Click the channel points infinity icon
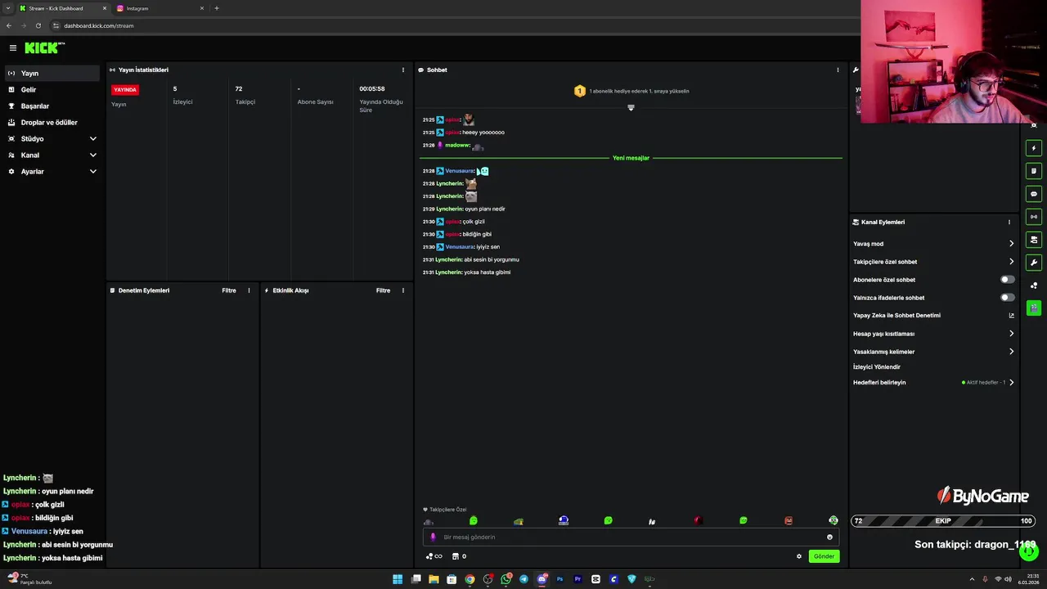The width and height of the screenshot is (1047, 589). click(x=434, y=556)
